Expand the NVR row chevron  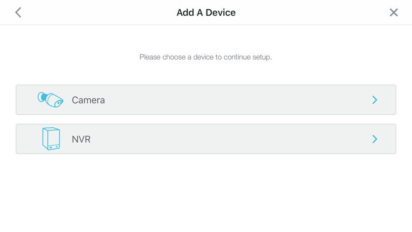coord(375,139)
